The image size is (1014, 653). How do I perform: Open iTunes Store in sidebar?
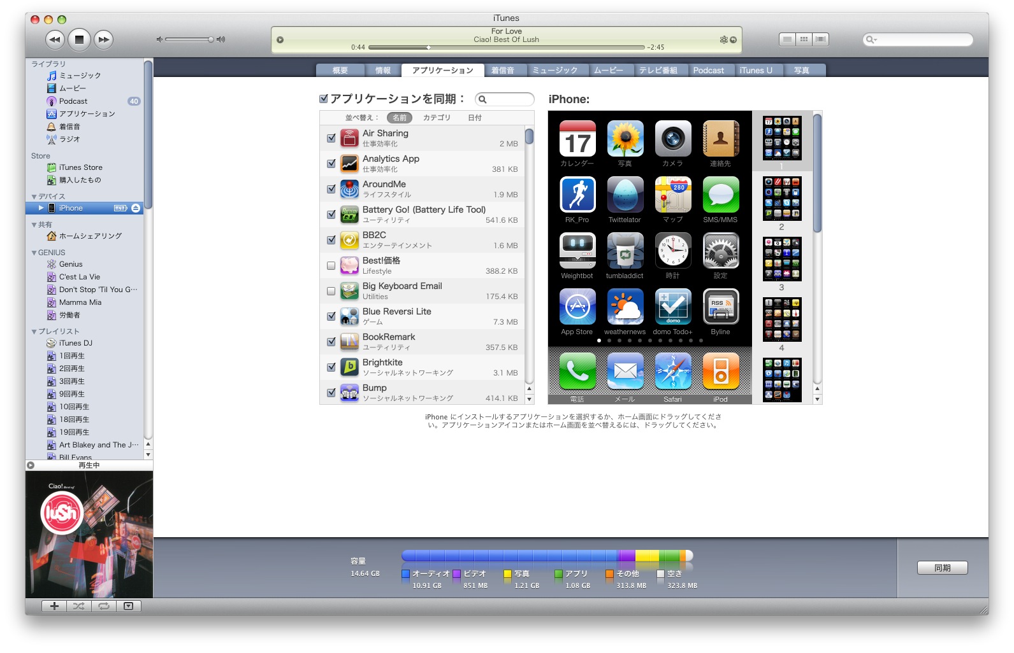point(80,167)
